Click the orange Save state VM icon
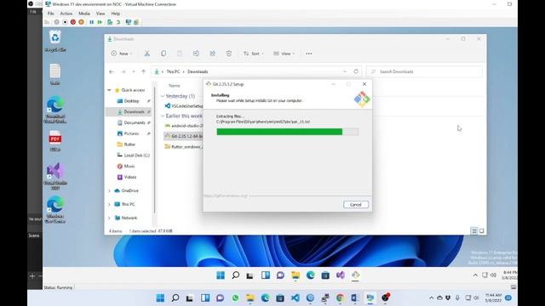The image size is (545, 306). tap(82, 22)
